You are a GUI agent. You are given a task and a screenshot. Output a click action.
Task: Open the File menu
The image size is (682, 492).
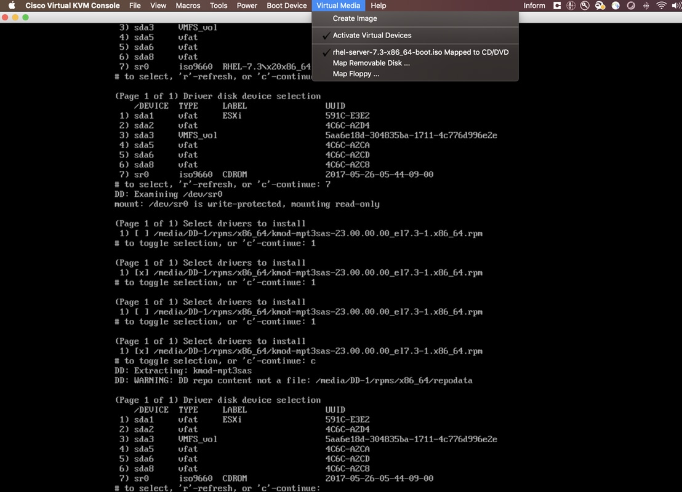click(x=135, y=6)
